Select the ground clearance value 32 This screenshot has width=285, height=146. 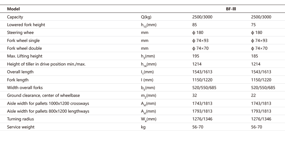click(195, 96)
